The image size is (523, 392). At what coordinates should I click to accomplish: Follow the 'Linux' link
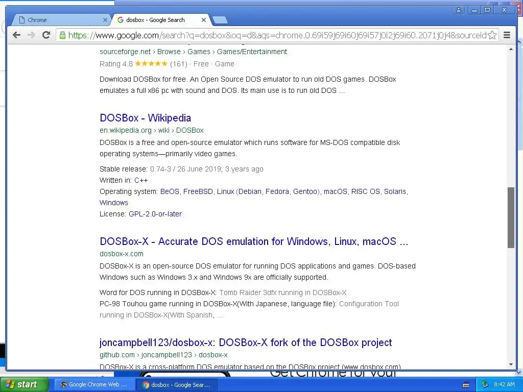(x=225, y=192)
